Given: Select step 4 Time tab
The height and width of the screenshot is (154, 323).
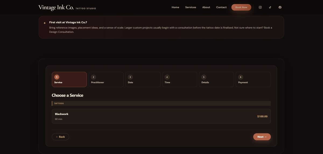Looking at the screenshot, I should point(180,79).
